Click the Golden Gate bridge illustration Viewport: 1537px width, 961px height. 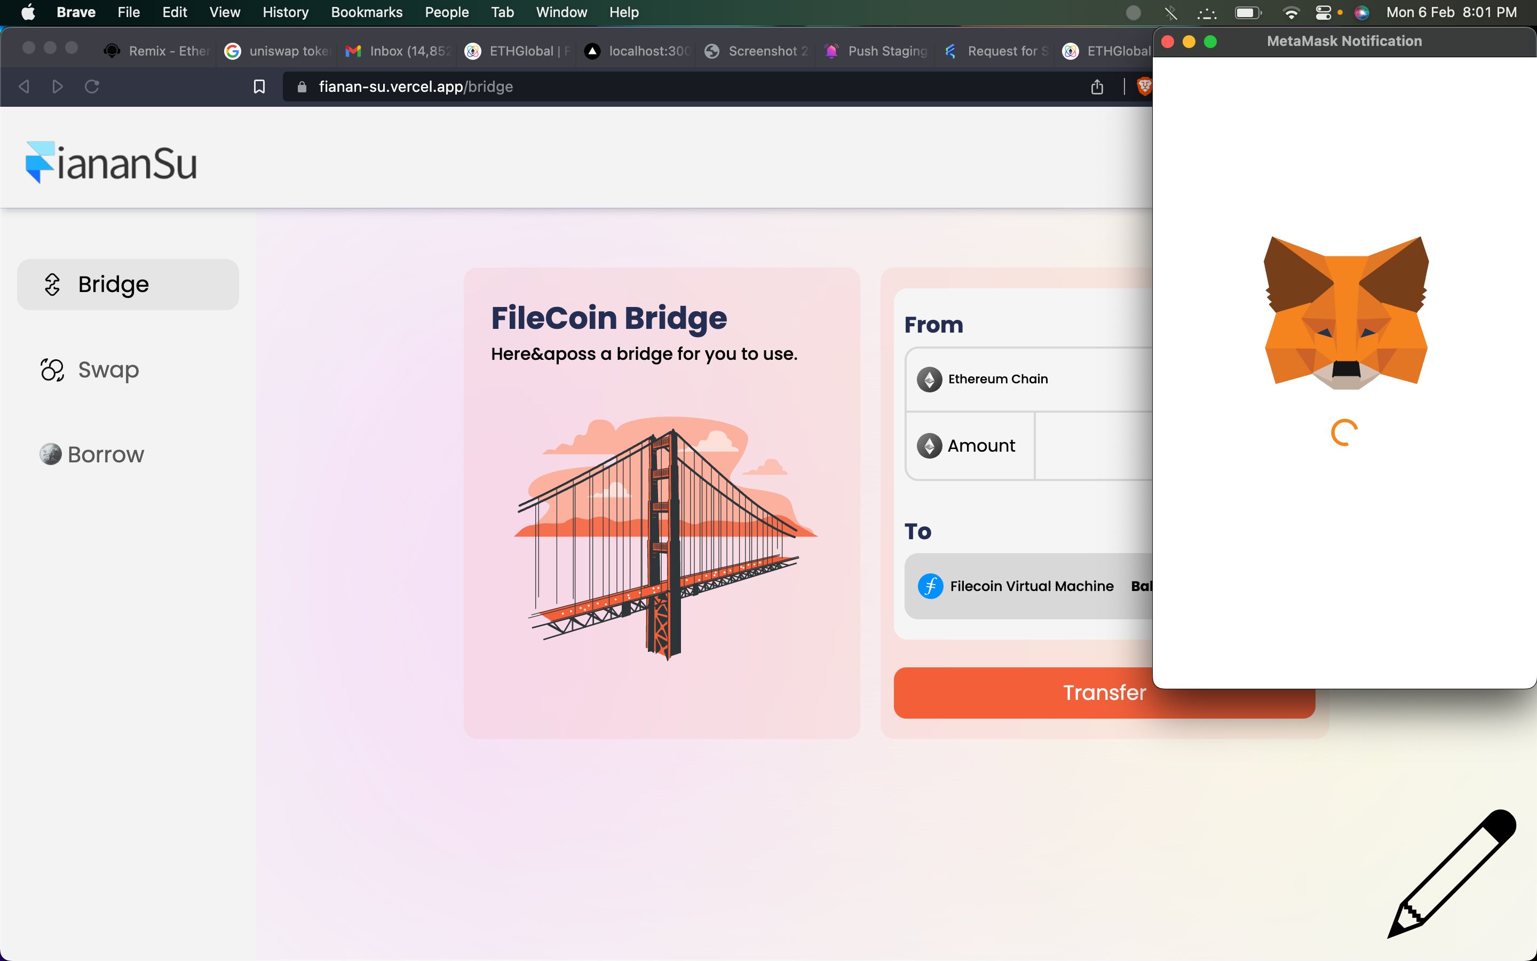click(x=665, y=538)
